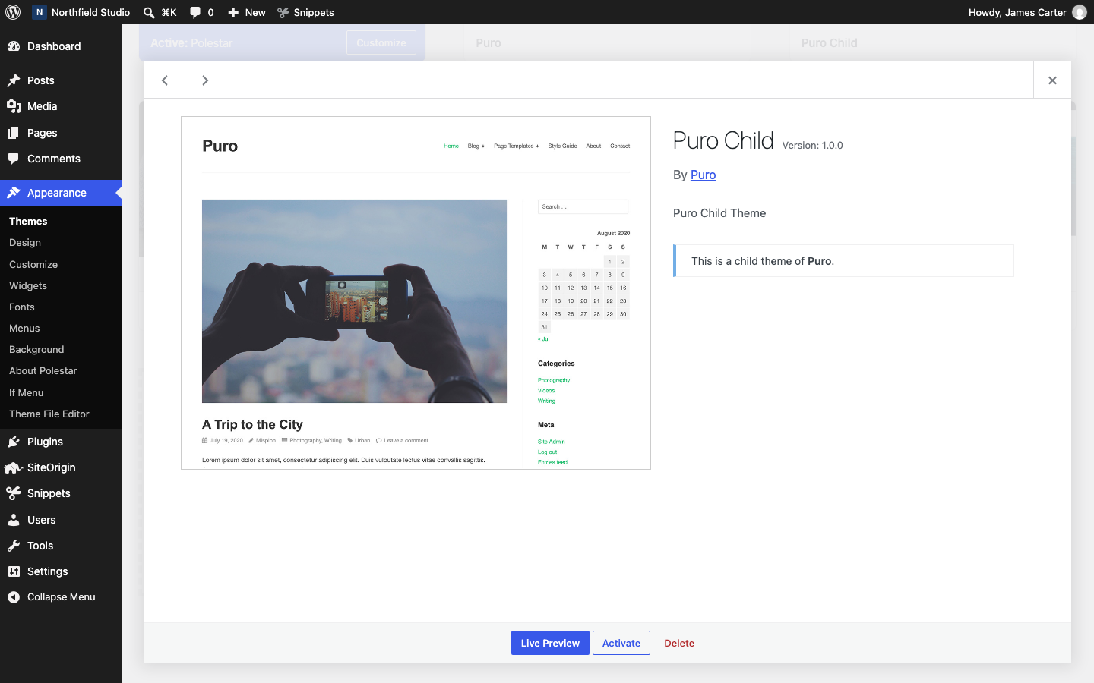Open the If Menu submenu item
The image size is (1094, 683).
pos(27,392)
